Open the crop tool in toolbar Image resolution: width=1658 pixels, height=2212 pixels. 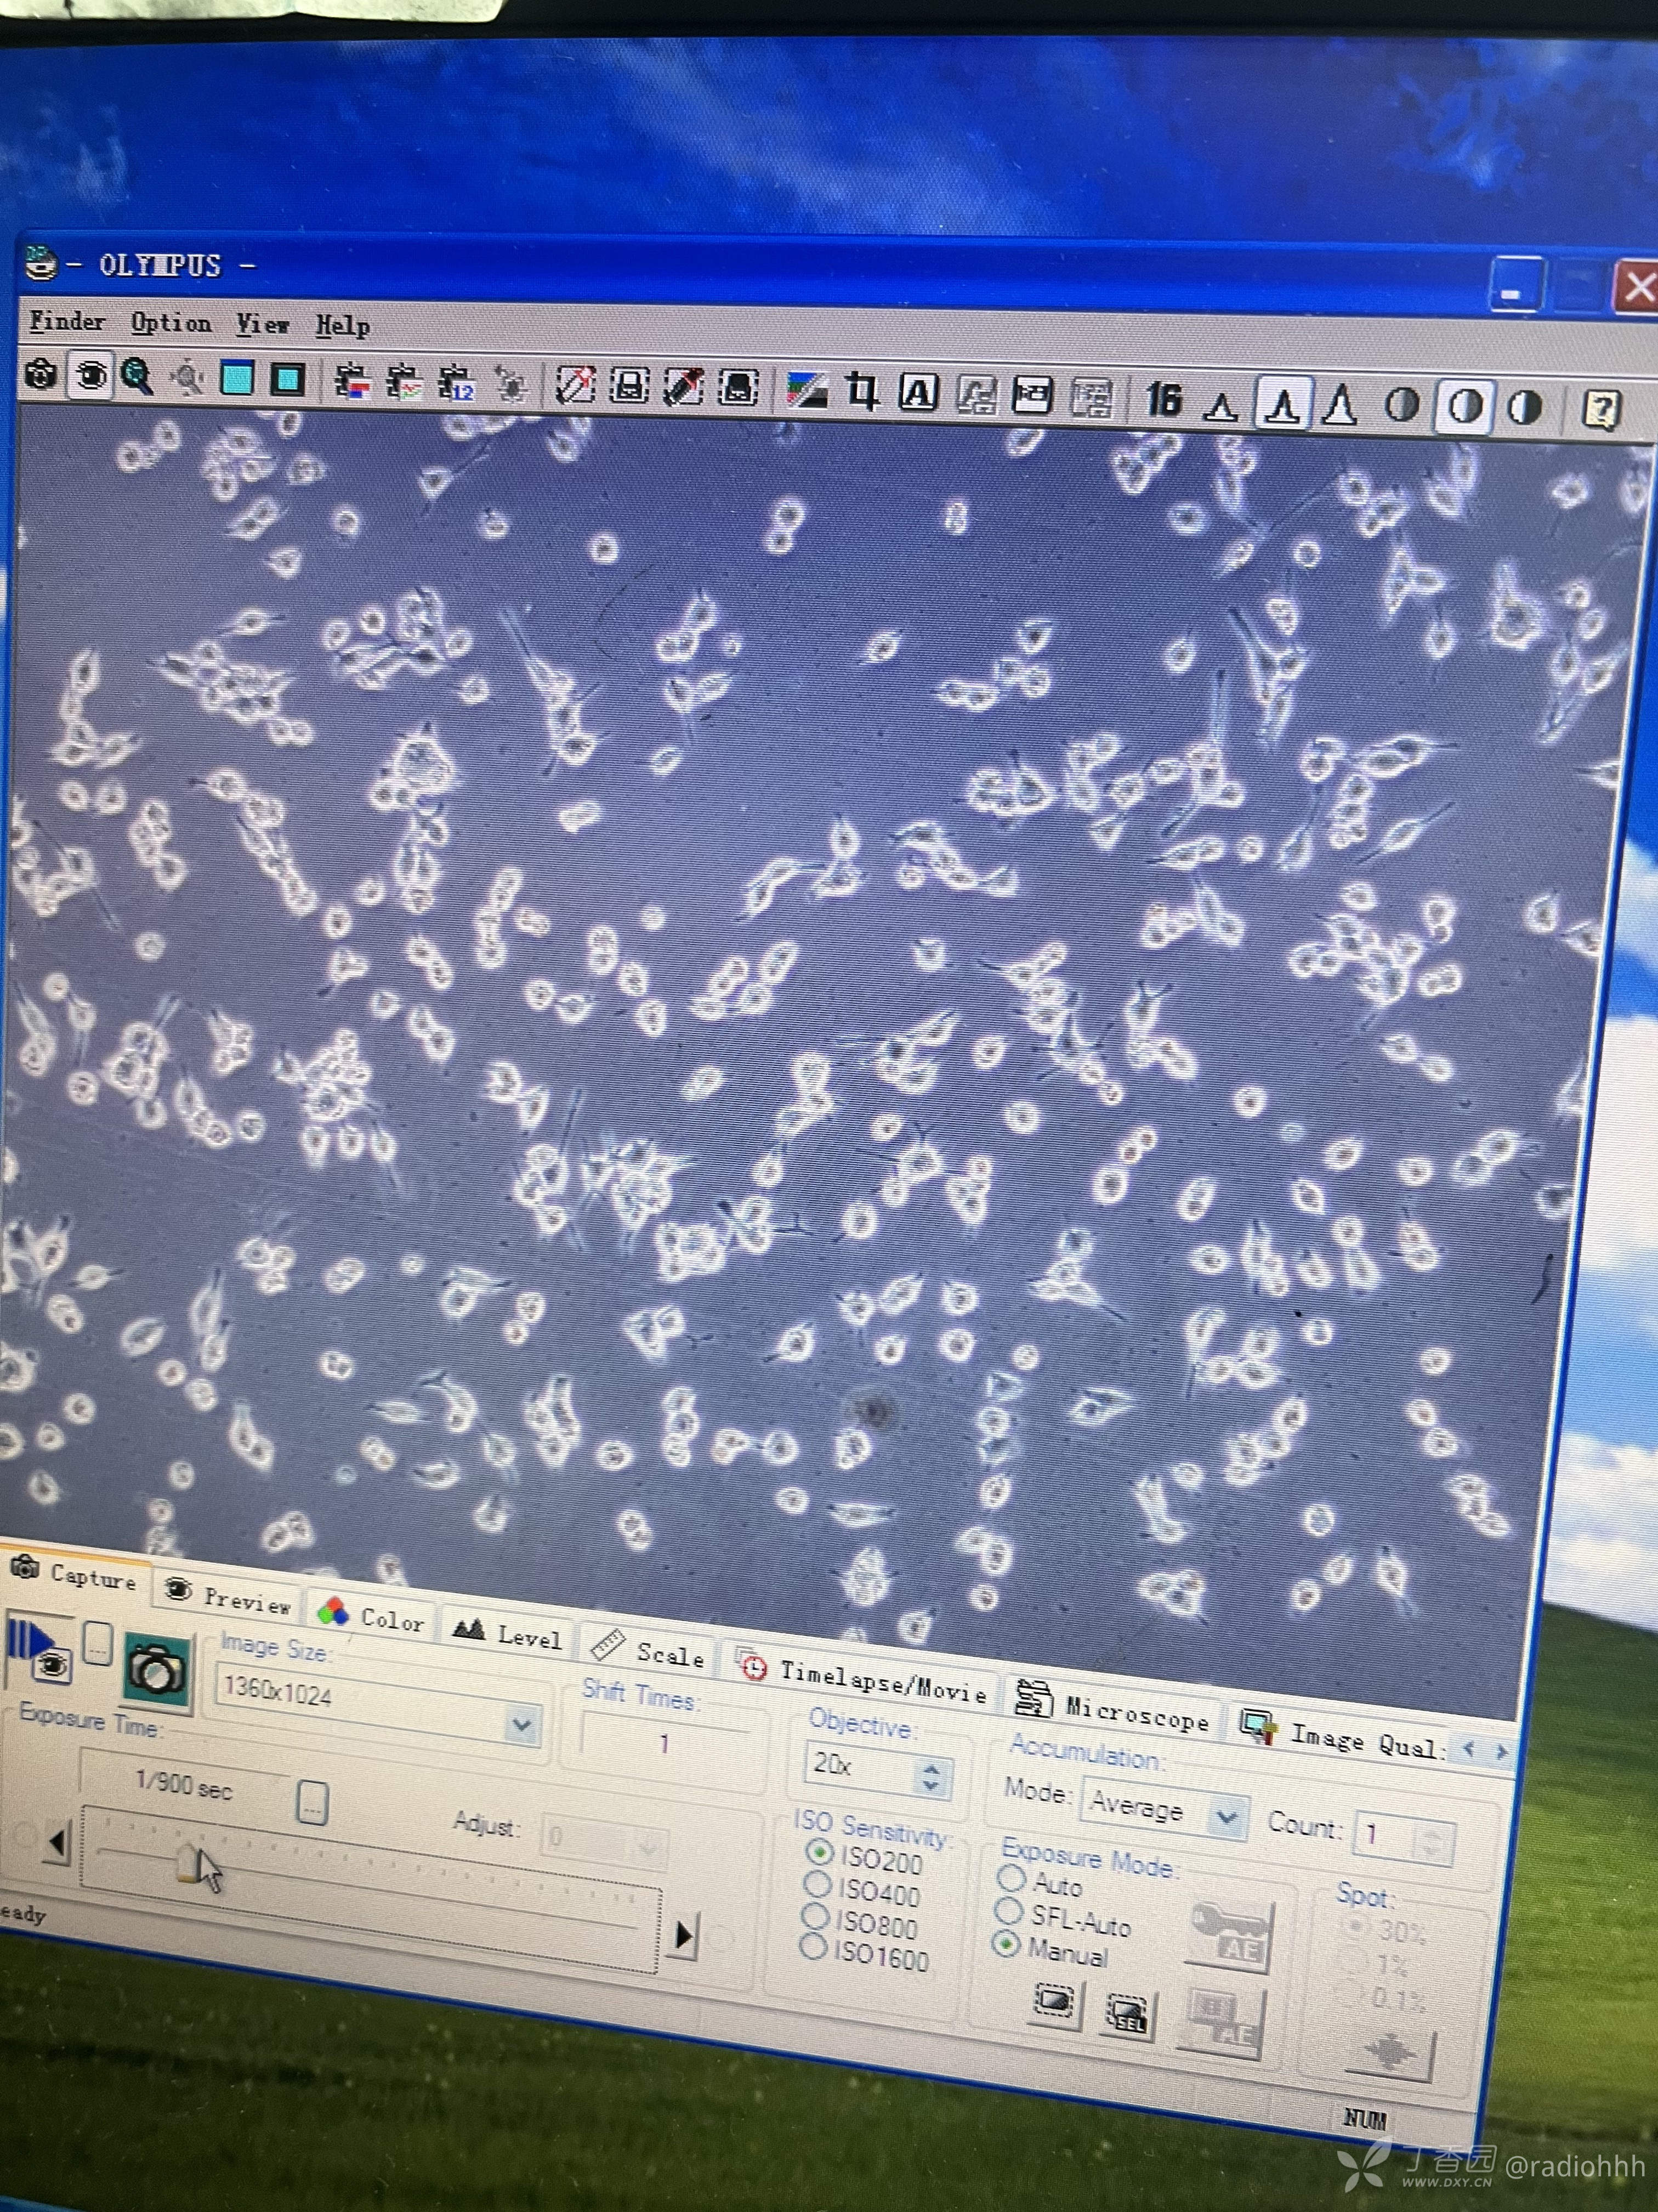[862, 391]
